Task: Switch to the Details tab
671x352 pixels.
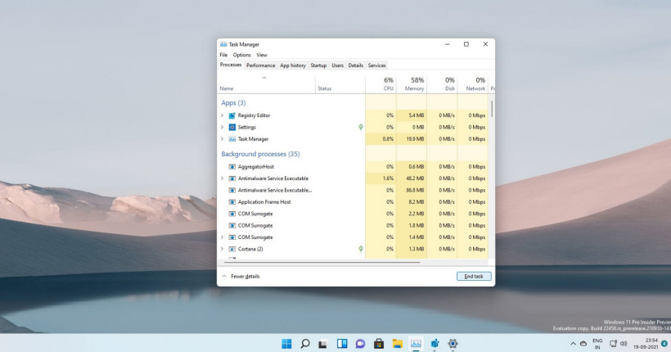Action: click(356, 65)
